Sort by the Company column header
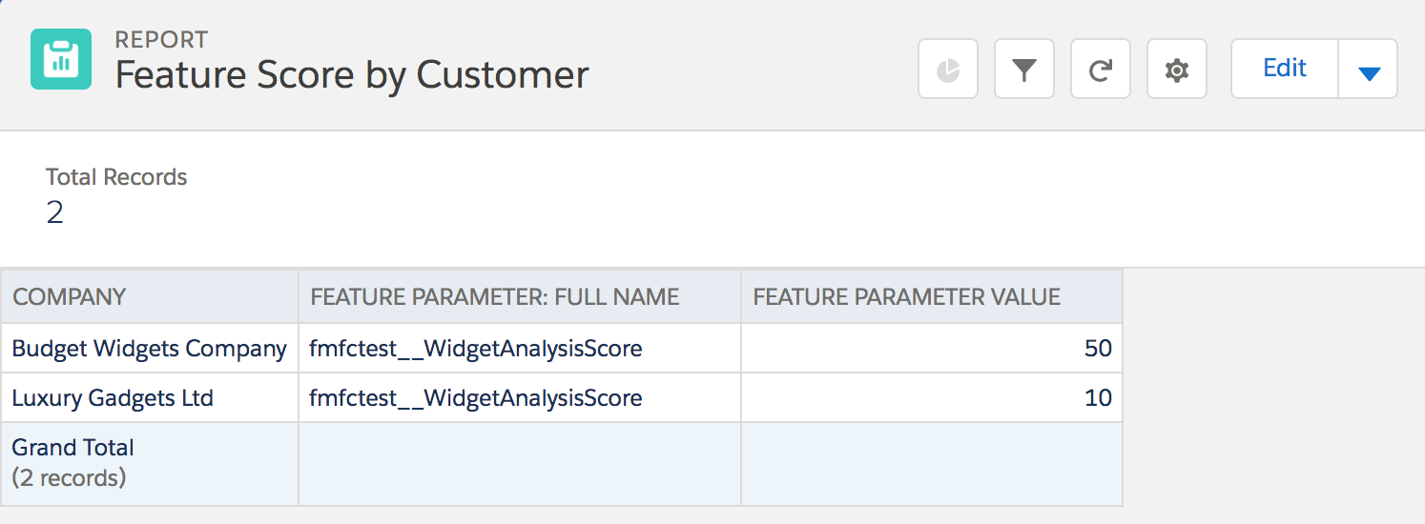This screenshot has height=524, width=1425. (70, 296)
